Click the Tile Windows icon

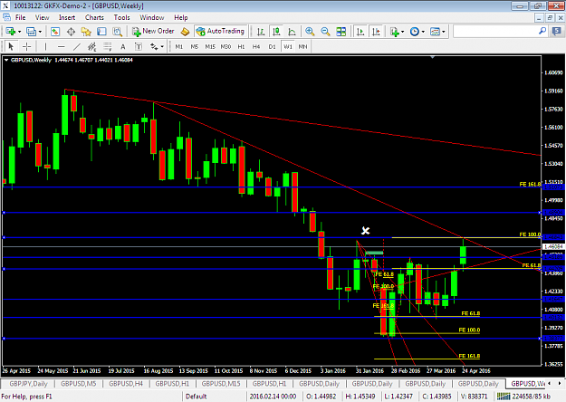tap(341, 32)
